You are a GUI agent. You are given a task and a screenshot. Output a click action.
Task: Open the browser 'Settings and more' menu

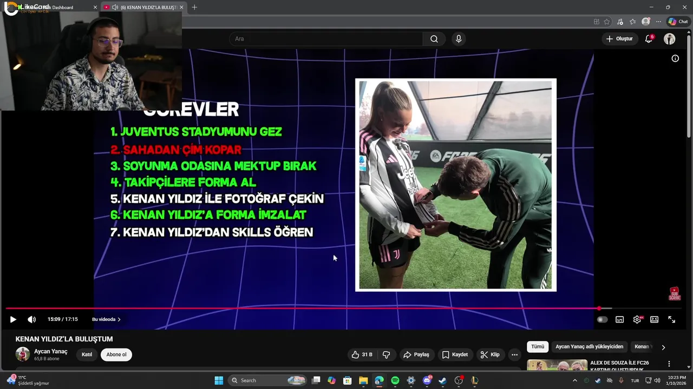coord(658,22)
